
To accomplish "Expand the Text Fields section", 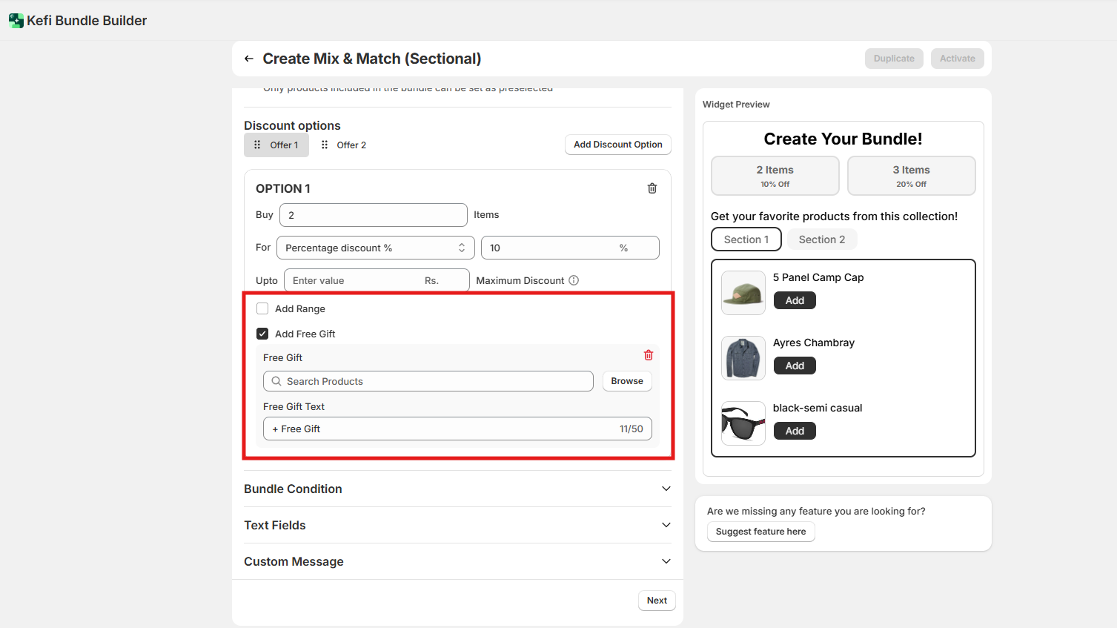I will tap(666, 525).
